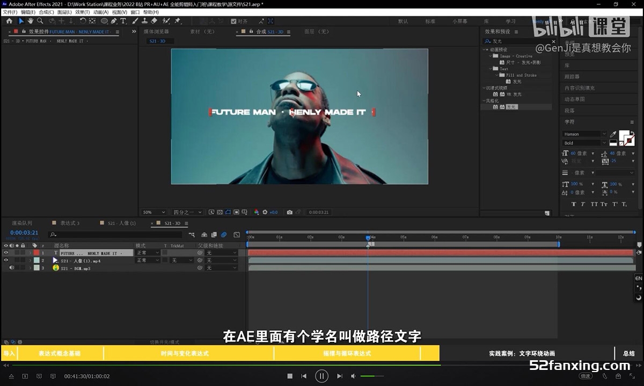Open the 合成(C) menu
Viewport: 644px width, 386px height.
coord(47,12)
